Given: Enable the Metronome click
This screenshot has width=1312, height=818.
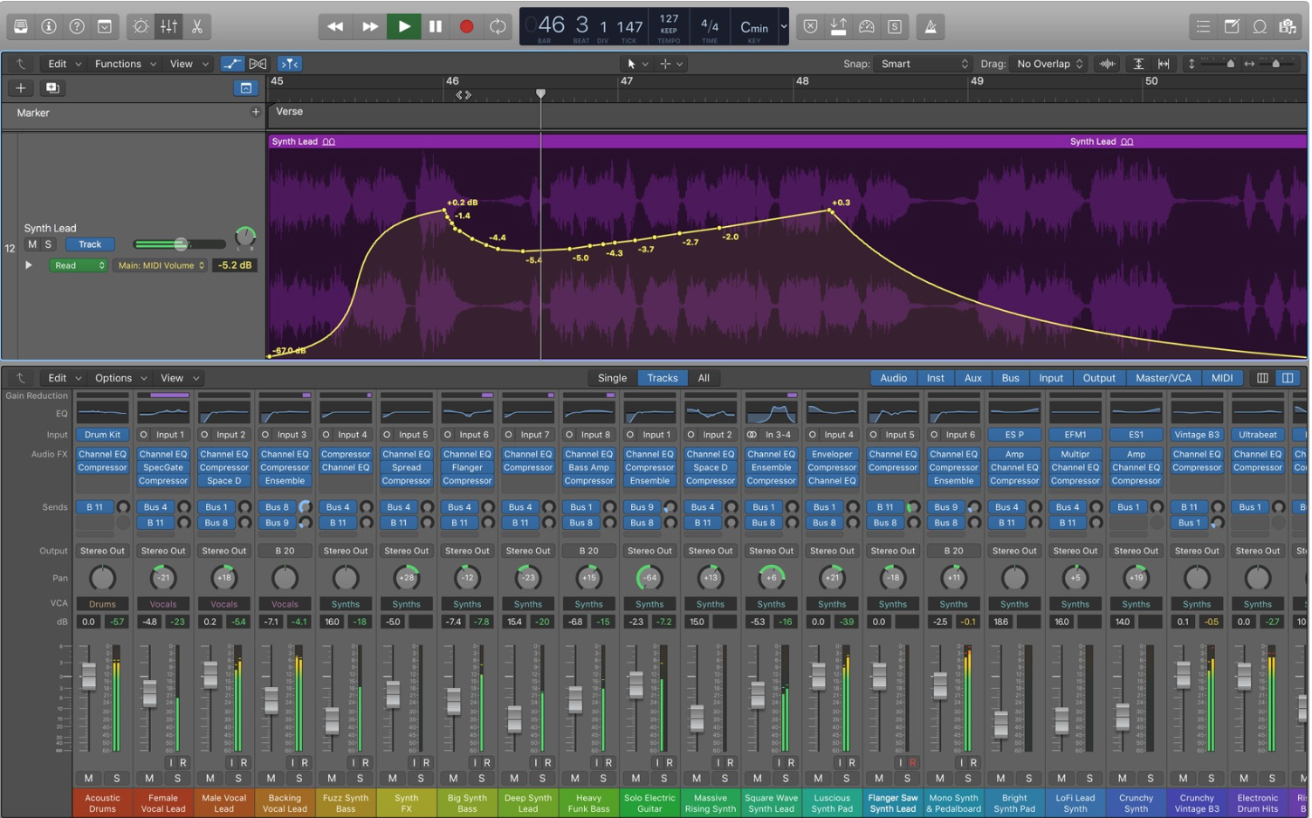Looking at the screenshot, I should tap(930, 26).
